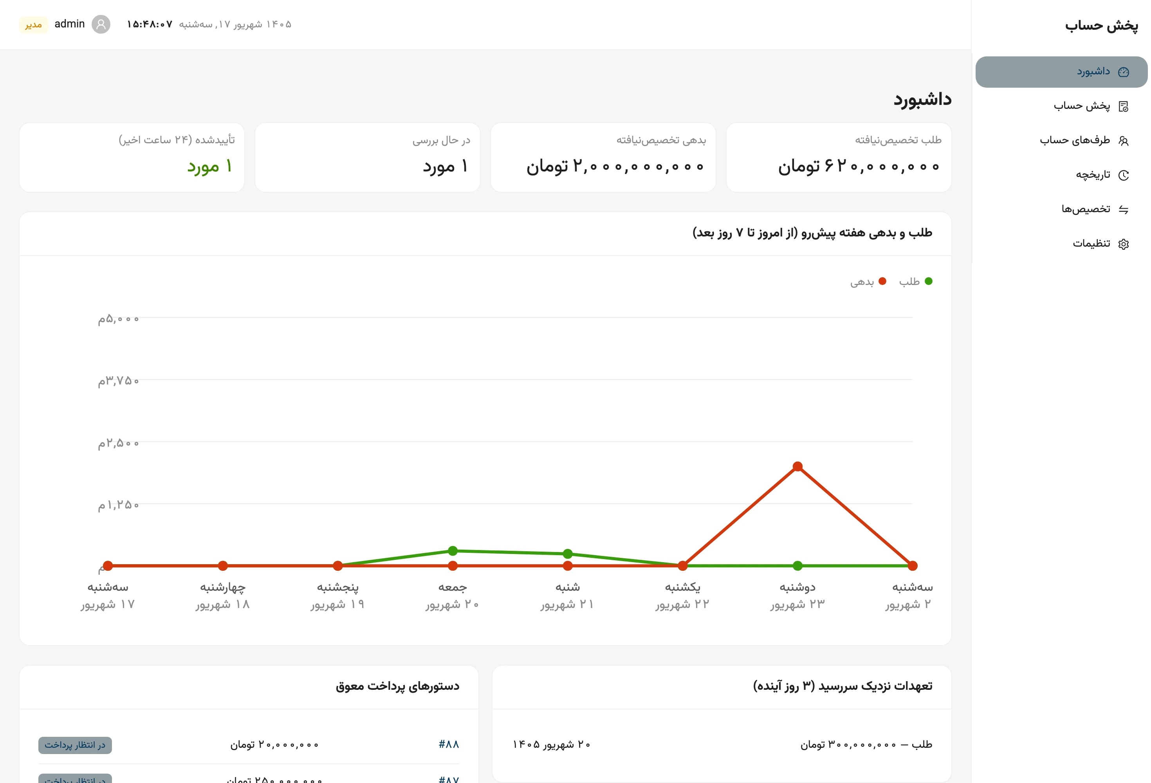1151x783 pixels.
Task: Click the طرف‌های حساب people icon
Action: coord(1123,141)
